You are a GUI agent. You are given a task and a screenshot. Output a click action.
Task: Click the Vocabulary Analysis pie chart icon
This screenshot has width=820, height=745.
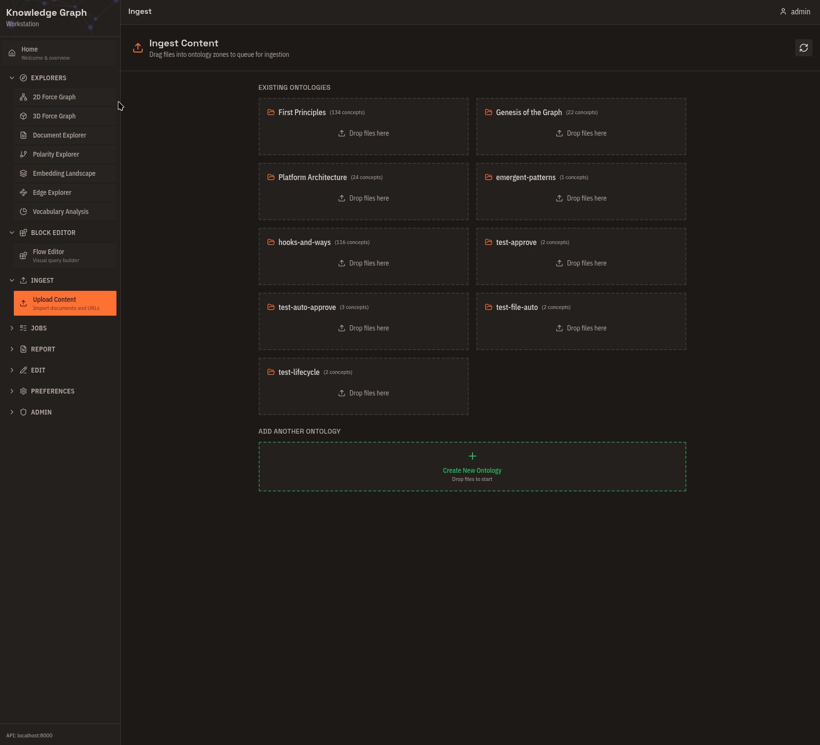pos(23,212)
